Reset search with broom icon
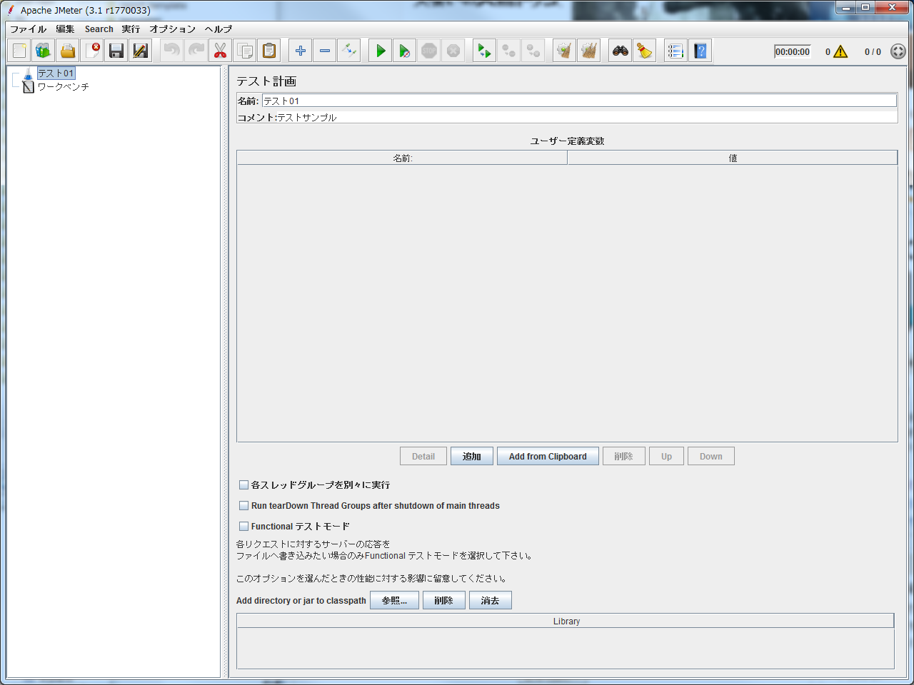 (x=645, y=51)
